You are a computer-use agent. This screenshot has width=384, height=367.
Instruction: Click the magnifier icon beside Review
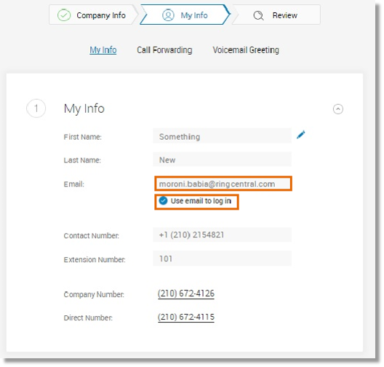[x=258, y=15]
